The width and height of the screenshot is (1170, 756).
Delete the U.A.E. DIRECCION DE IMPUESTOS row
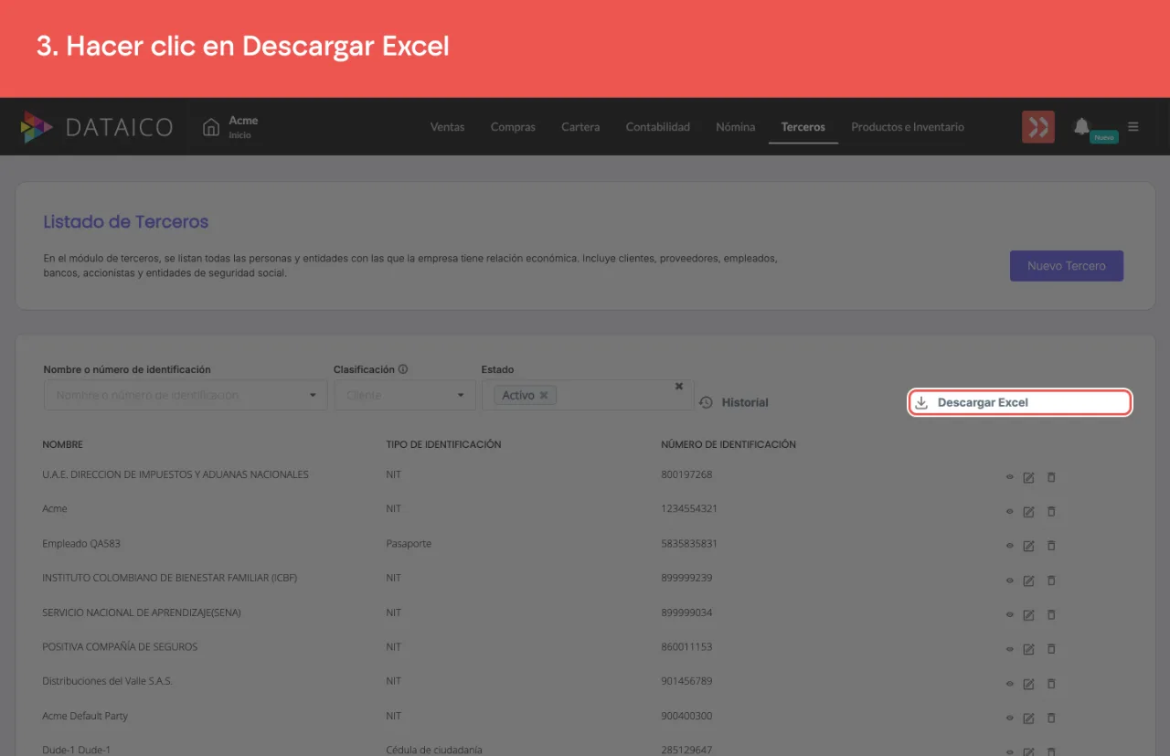tap(1051, 477)
